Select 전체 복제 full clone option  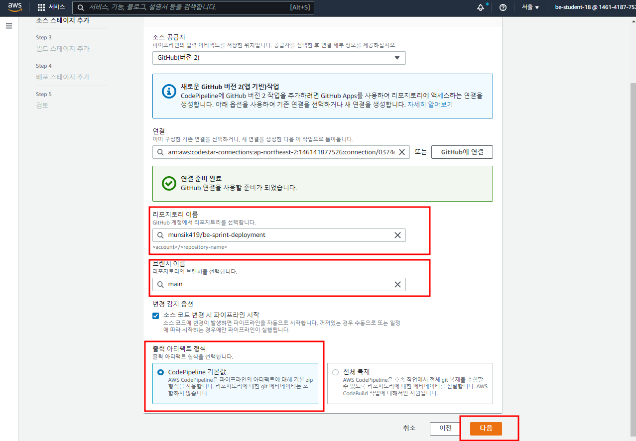(x=335, y=372)
